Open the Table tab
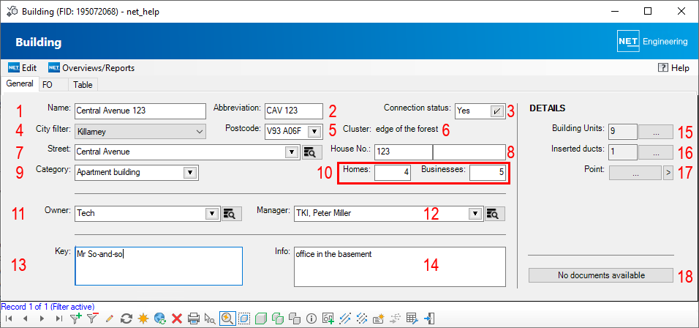The height and width of the screenshot is (328, 699). 83,85
